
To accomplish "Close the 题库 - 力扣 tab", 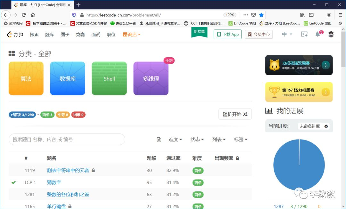I will coord(69,5).
